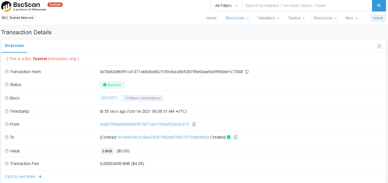Copy the From address

(194, 124)
